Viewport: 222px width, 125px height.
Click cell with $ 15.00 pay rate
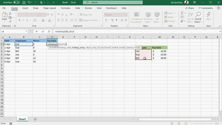click(x=160, y=55)
